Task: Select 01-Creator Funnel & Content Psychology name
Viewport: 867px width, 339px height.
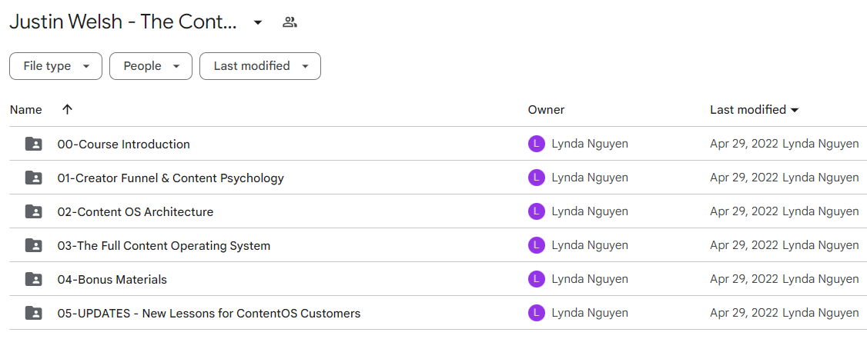Action: pos(171,178)
